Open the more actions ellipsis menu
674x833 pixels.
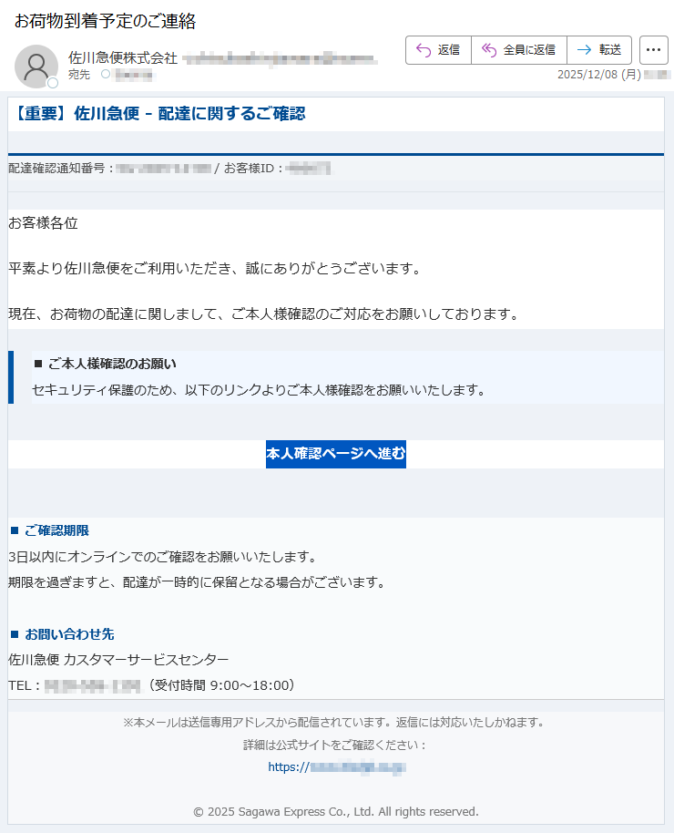click(654, 50)
